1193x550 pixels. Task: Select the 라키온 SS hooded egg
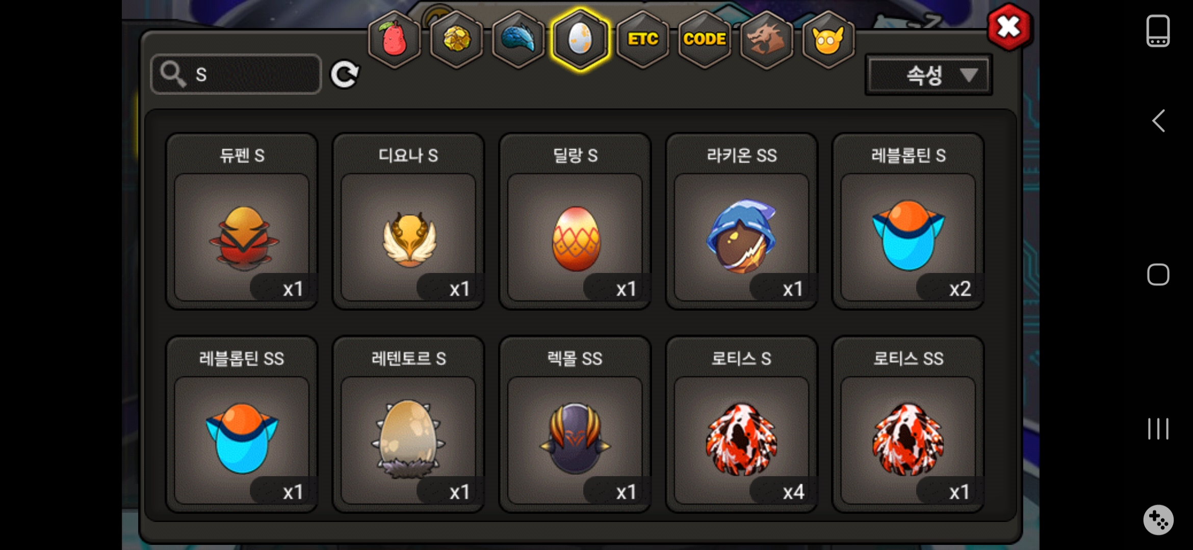pyautogui.click(x=742, y=221)
